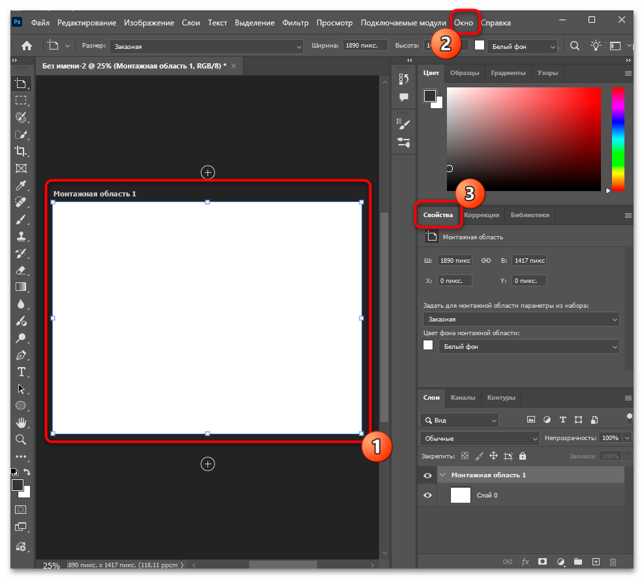Delete layer with trash icon
Screen dimensions: 644x579
click(613, 561)
